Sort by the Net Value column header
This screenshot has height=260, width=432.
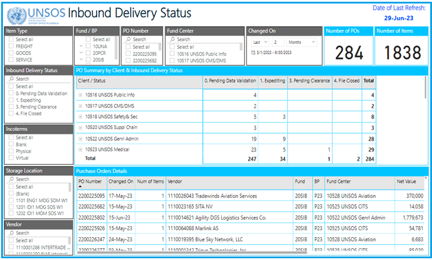409,182
